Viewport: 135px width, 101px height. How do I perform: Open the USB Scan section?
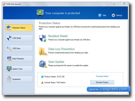(19, 48)
